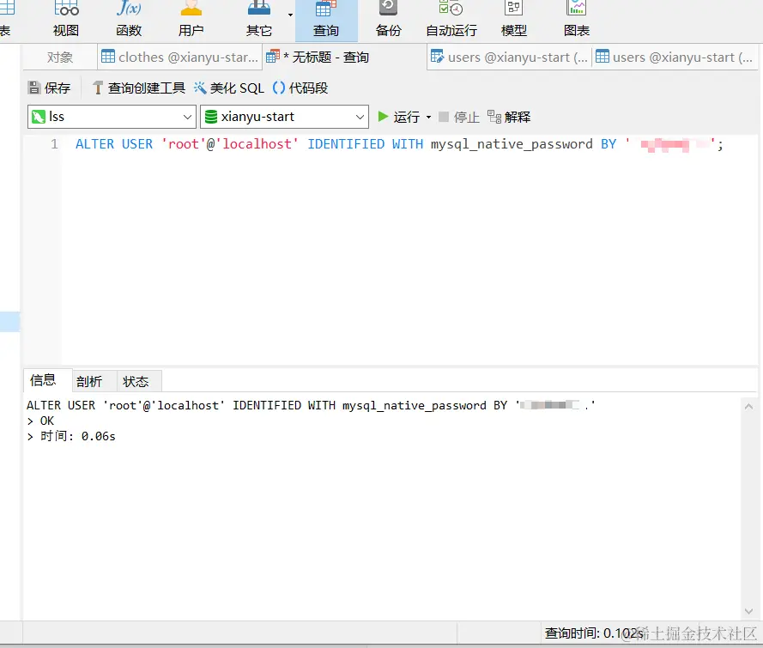The height and width of the screenshot is (648, 763).
Task: Click the '时间: 0.06s' result line
Action: click(x=71, y=436)
